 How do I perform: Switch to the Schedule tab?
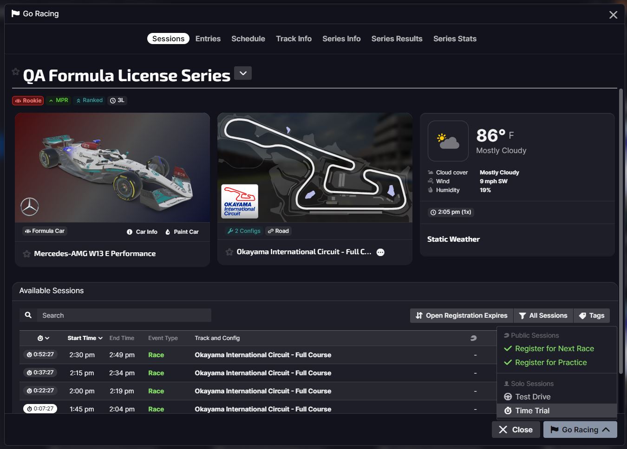(x=248, y=38)
